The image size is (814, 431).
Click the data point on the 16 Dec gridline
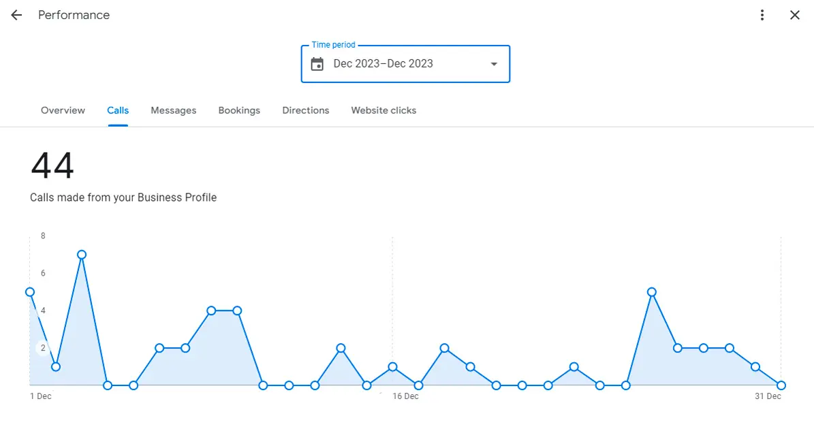pyautogui.click(x=392, y=367)
